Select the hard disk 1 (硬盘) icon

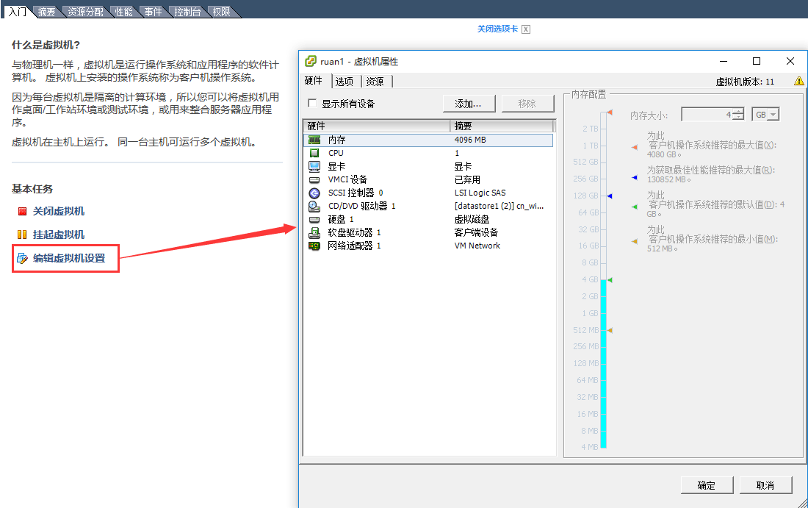click(x=314, y=219)
